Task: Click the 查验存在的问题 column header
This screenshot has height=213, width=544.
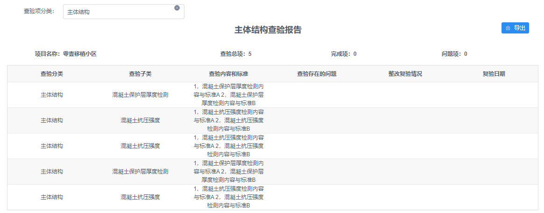Action: point(317,74)
